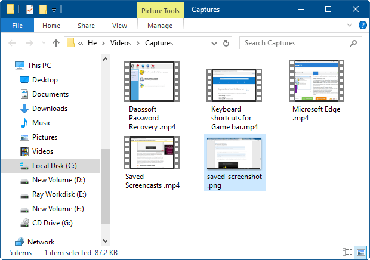Open the File menu
The width and height of the screenshot is (370, 260).
tap(17, 26)
